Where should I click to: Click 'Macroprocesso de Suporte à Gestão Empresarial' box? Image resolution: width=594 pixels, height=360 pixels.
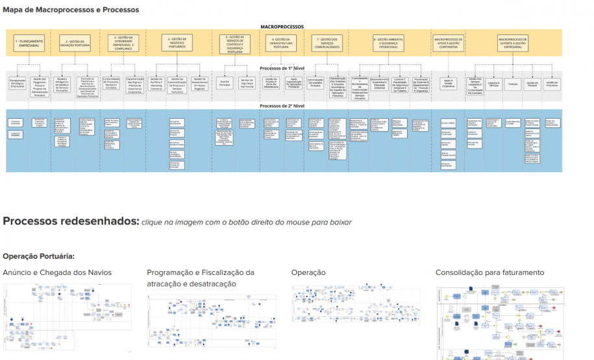pos(513,43)
